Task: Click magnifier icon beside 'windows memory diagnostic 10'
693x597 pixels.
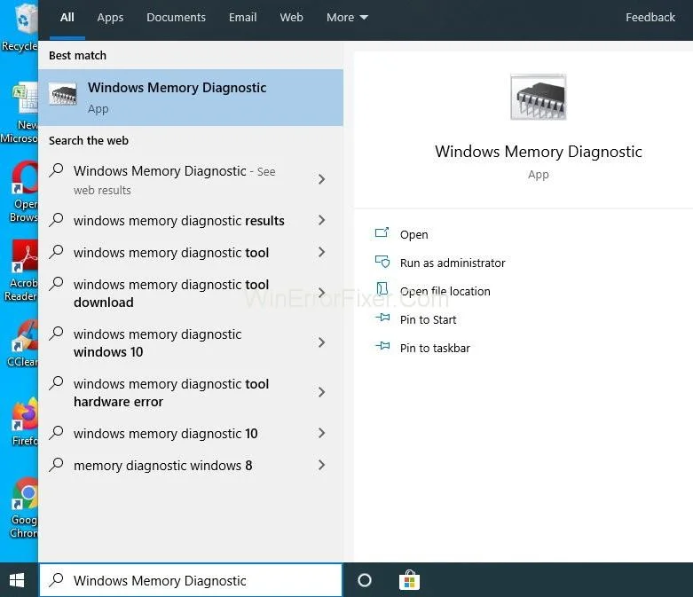Action: click(x=56, y=433)
